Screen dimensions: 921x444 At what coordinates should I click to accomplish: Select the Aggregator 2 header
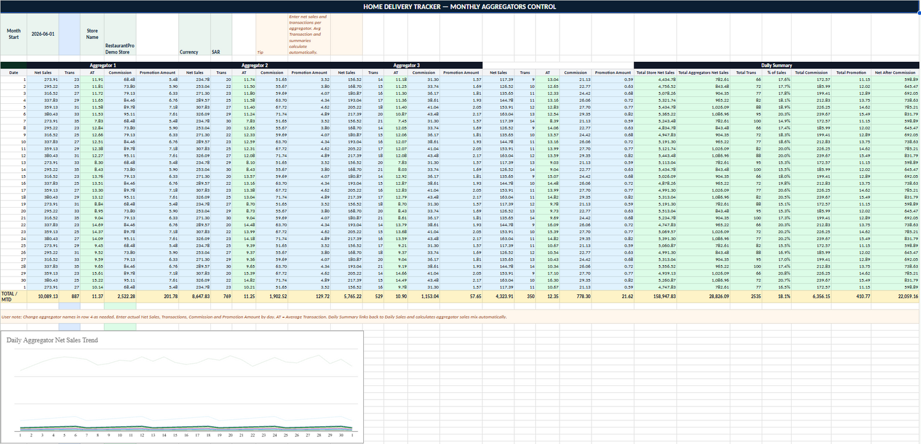255,65
